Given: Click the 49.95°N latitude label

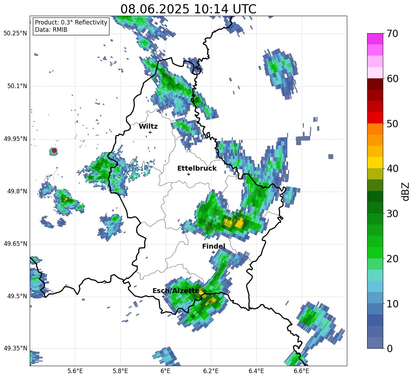Looking at the screenshot, I should pyautogui.click(x=15, y=139).
